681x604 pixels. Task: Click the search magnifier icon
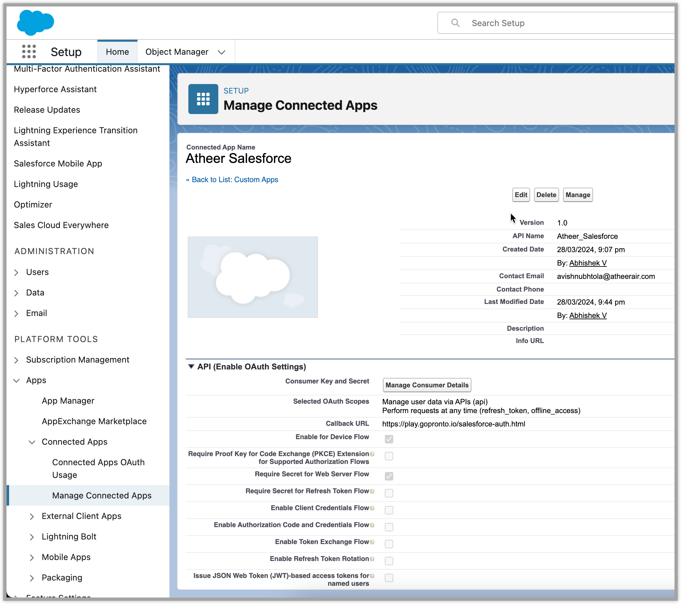[455, 23]
